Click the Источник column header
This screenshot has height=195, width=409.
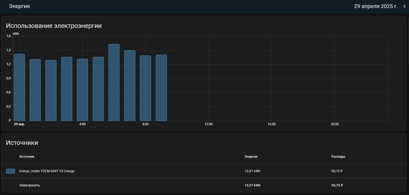pyautogui.click(x=27, y=157)
